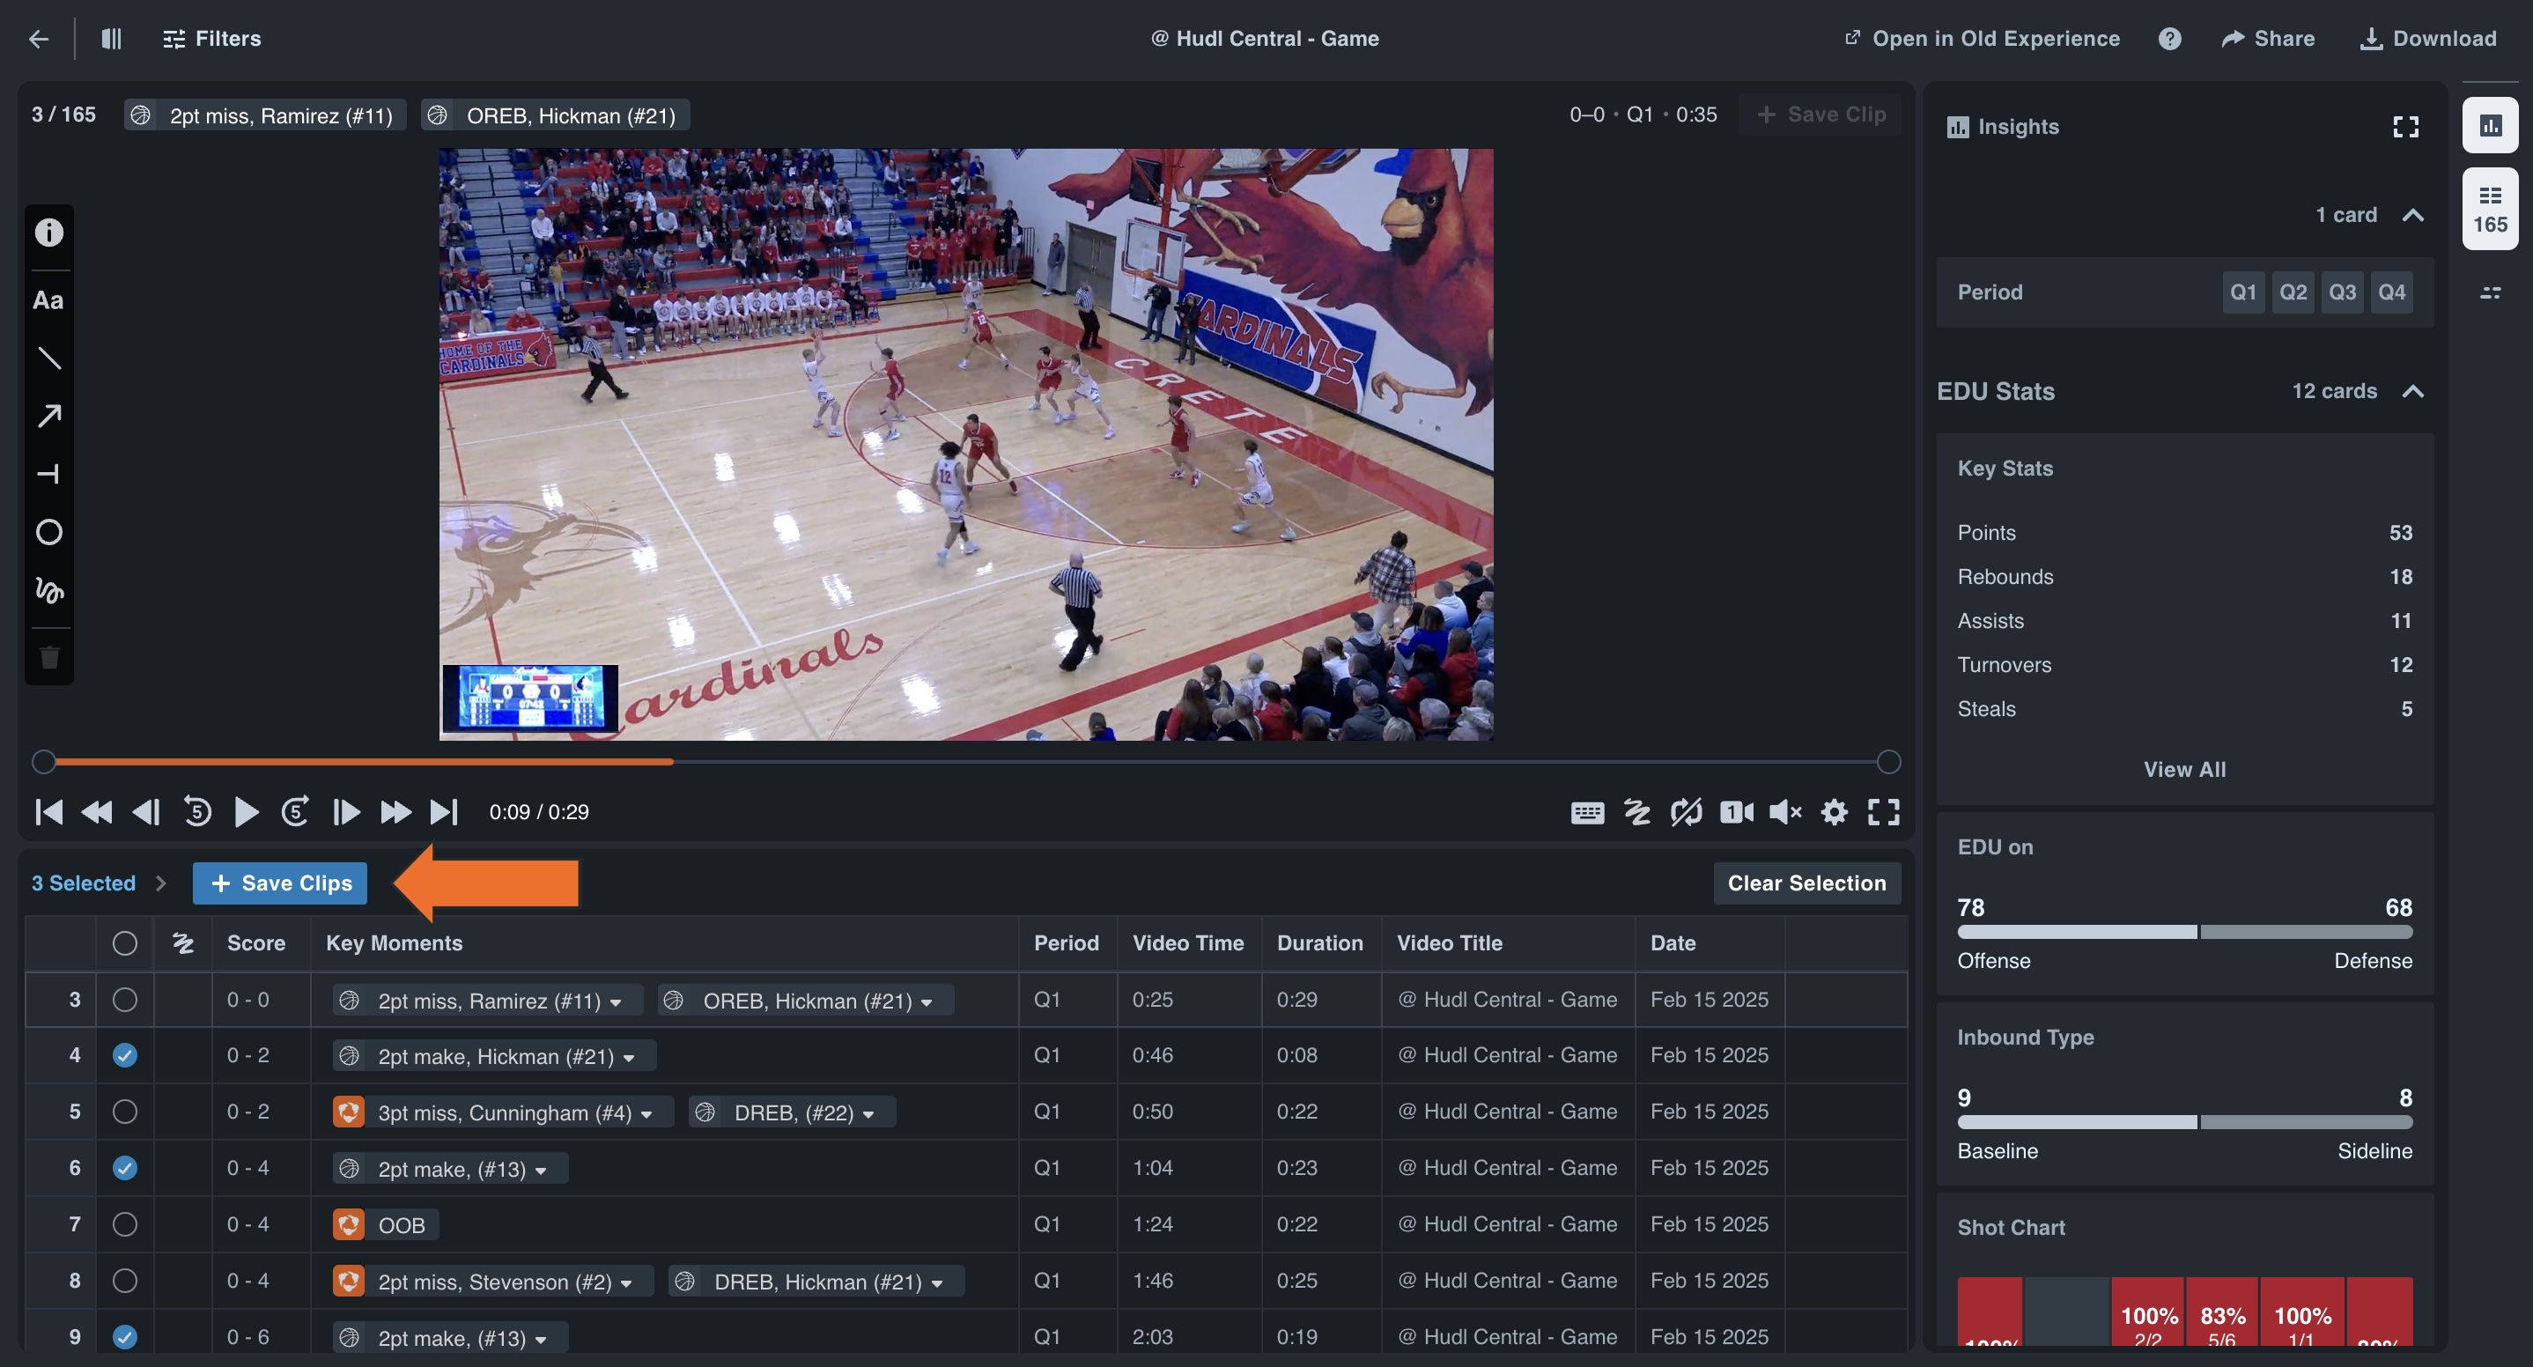Choose the freehand scribble drawing tool
2533x1367 pixels.
(48, 590)
